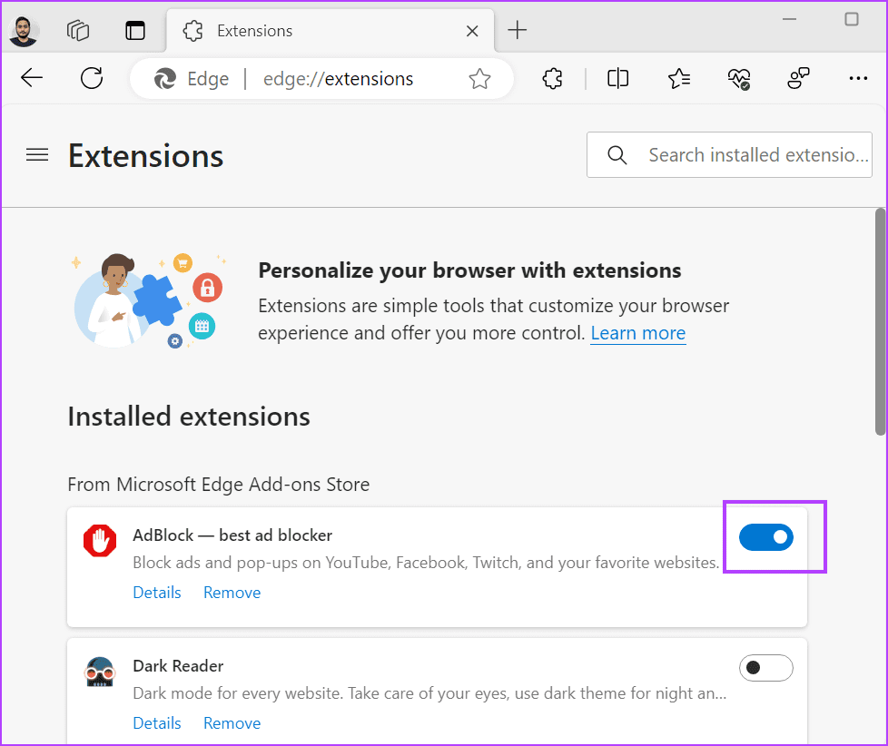
Task: Focus the edge://extensions address field
Action: click(338, 79)
